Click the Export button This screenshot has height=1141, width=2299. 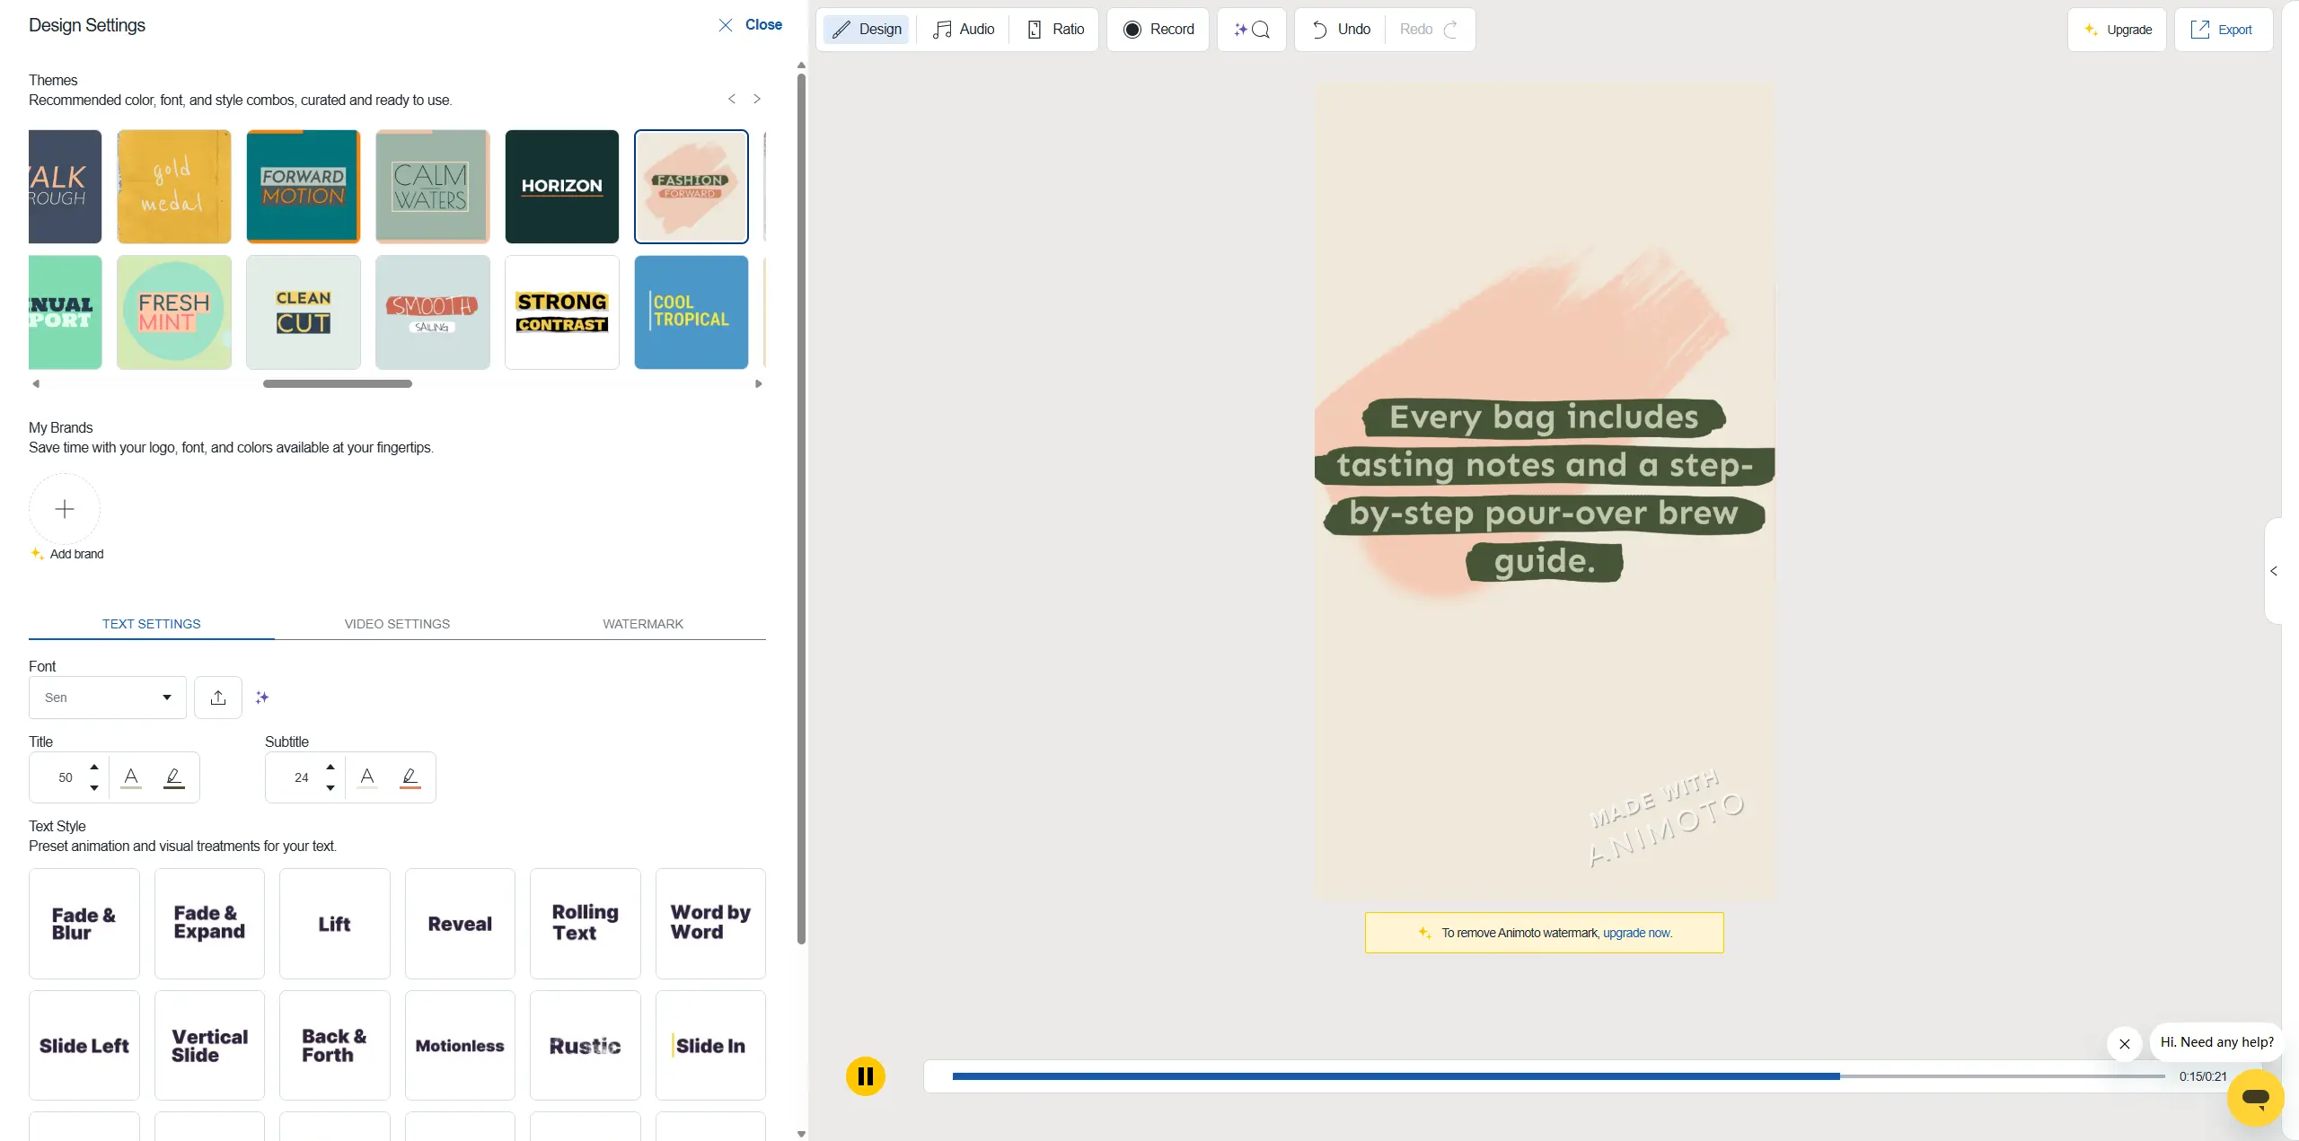[x=2224, y=30]
